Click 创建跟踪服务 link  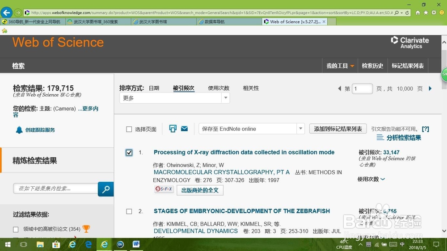[x=40, y=130]
